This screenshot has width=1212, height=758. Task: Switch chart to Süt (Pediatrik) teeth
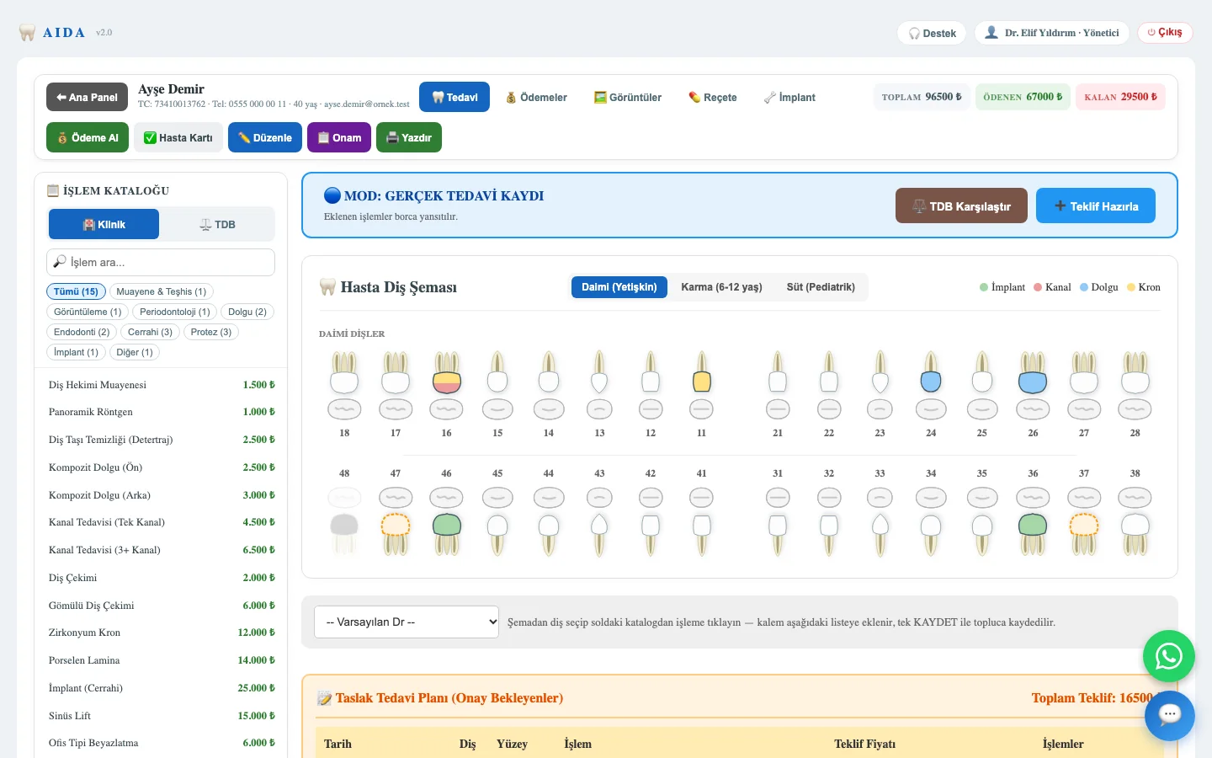(x=821, y=287)
